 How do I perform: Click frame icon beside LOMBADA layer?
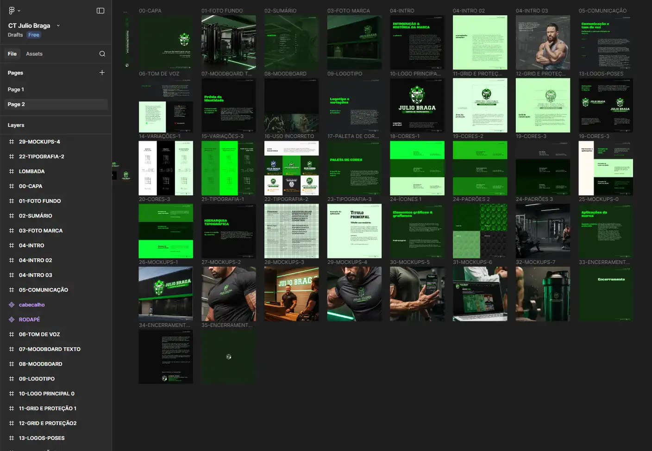point(12,171)
